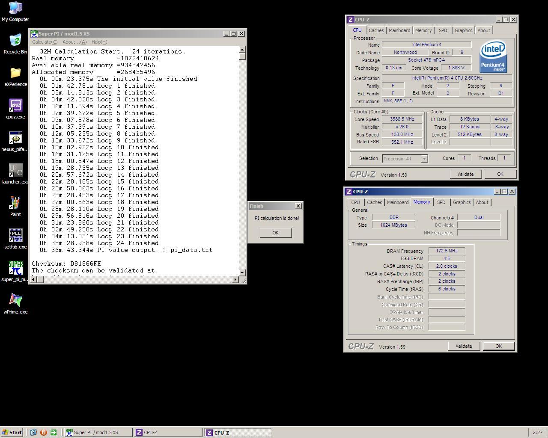Click the Internet Explorer quick launch icon

pos(33,432)
